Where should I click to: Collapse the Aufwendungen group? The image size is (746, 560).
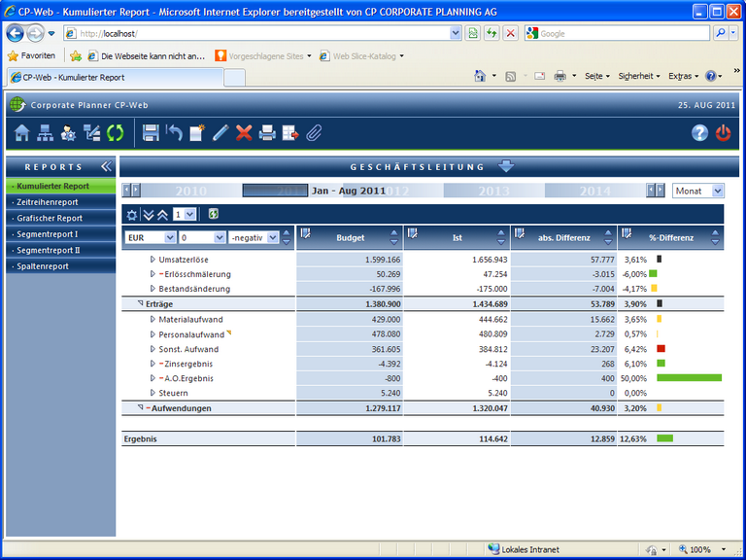coord(140,407)
